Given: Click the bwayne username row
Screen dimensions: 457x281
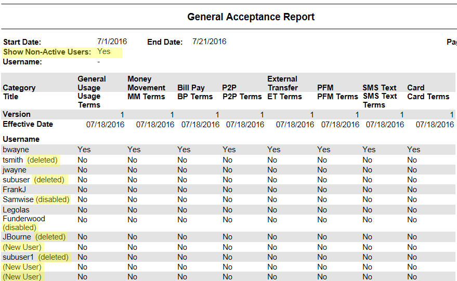Looking at the screenshot, I should pyautogui.click(x=228, y=150).
